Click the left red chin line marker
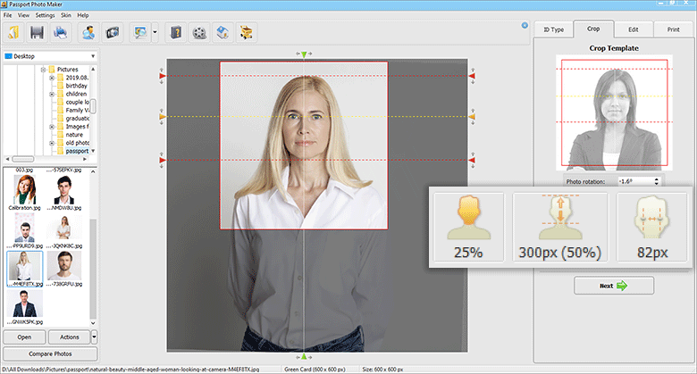Screen dimensions: 697x374 click(163, 160)
